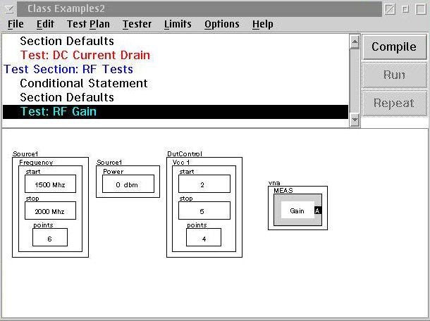
Task: Click the MEAS label in vna block
Action: click(x=283, y=191)
